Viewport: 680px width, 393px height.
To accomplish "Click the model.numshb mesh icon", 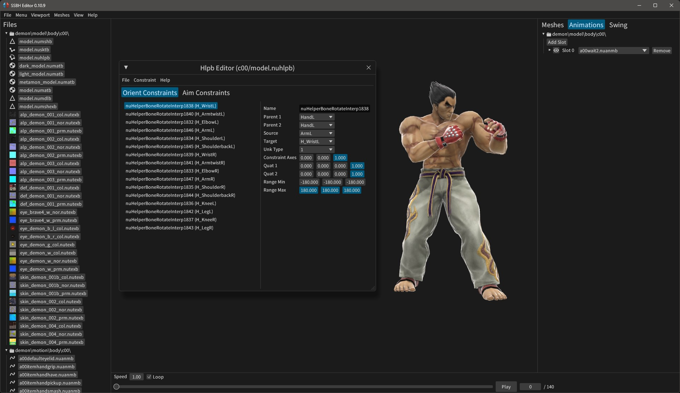I will click(12, 41).
